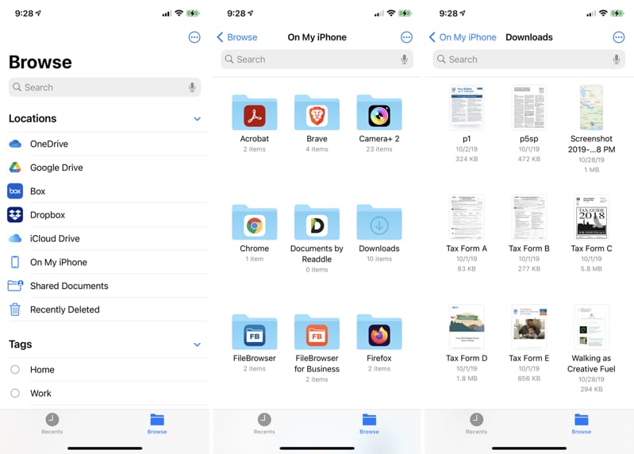Tap microphone in Downloads screen search
The image size is (634, 454).
(x=617, y=60)
